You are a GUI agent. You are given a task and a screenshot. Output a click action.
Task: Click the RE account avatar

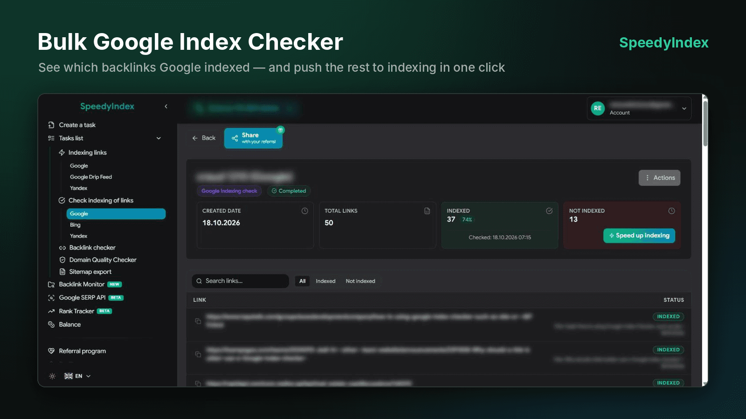598,108
